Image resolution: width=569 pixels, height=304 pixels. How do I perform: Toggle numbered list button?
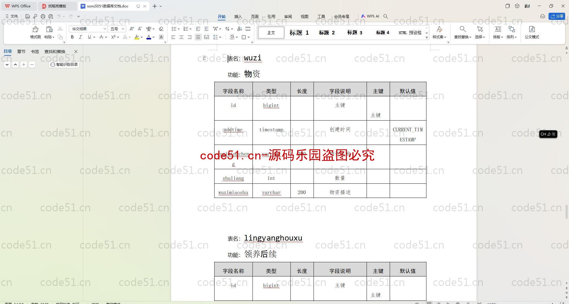coord(186,29)
